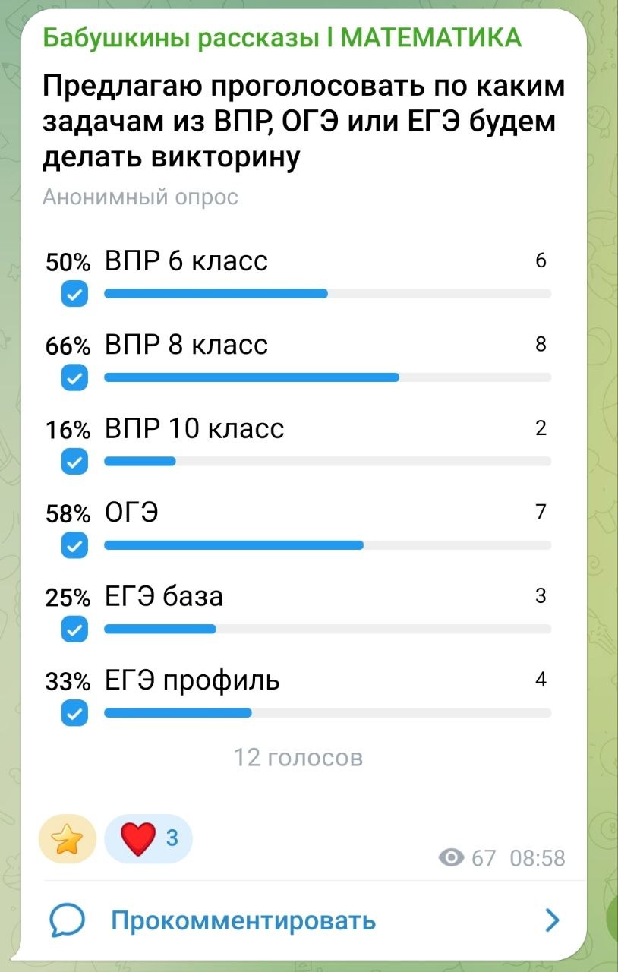Click the Анонимный опрос label

(140, 197)
